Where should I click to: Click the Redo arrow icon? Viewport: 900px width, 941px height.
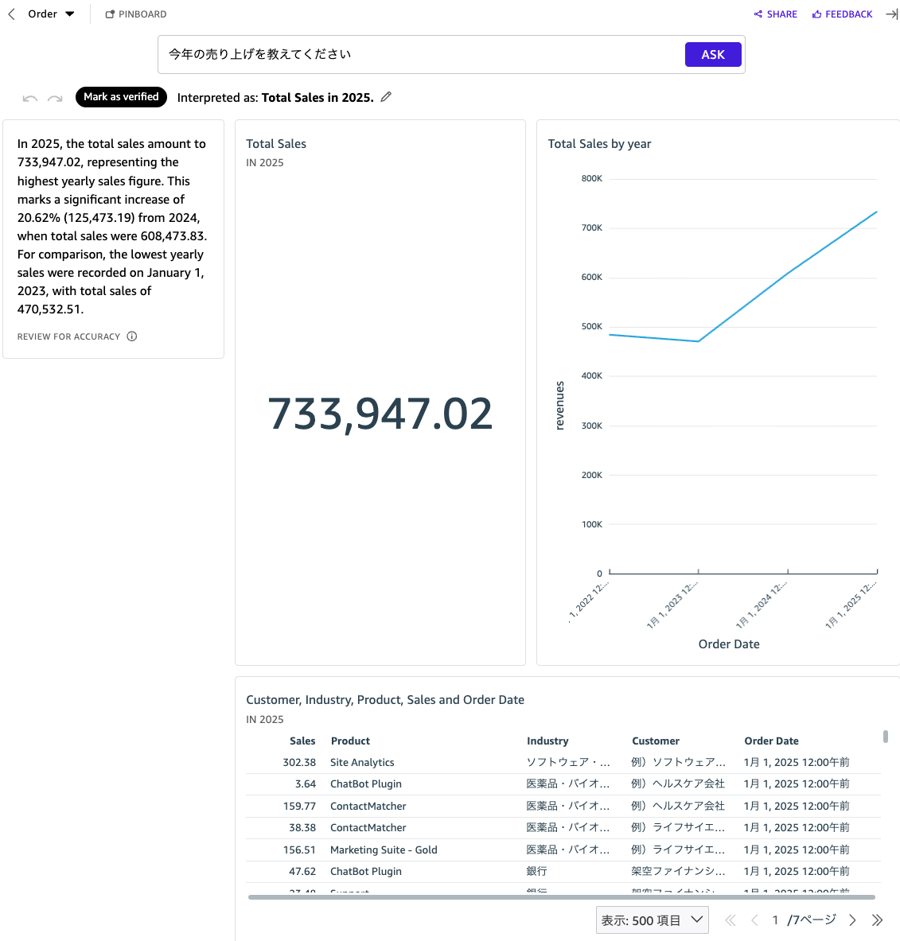[54, 97]
